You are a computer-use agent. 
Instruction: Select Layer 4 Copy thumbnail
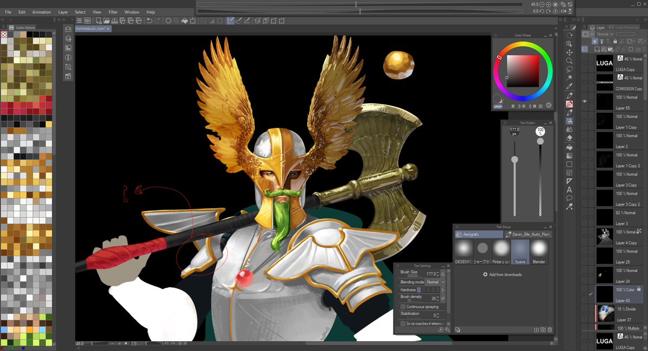click(x=605, y=236)
